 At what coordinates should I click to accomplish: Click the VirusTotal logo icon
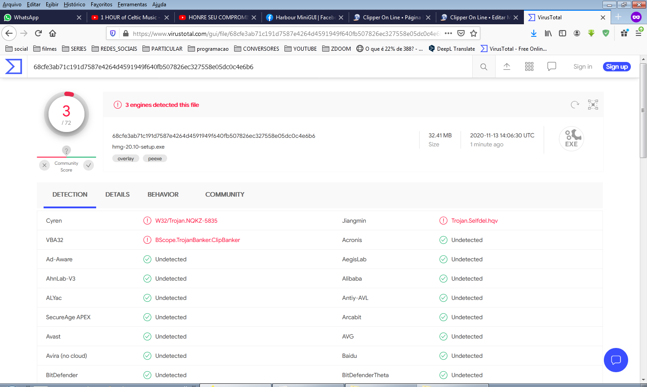point(13,66)
